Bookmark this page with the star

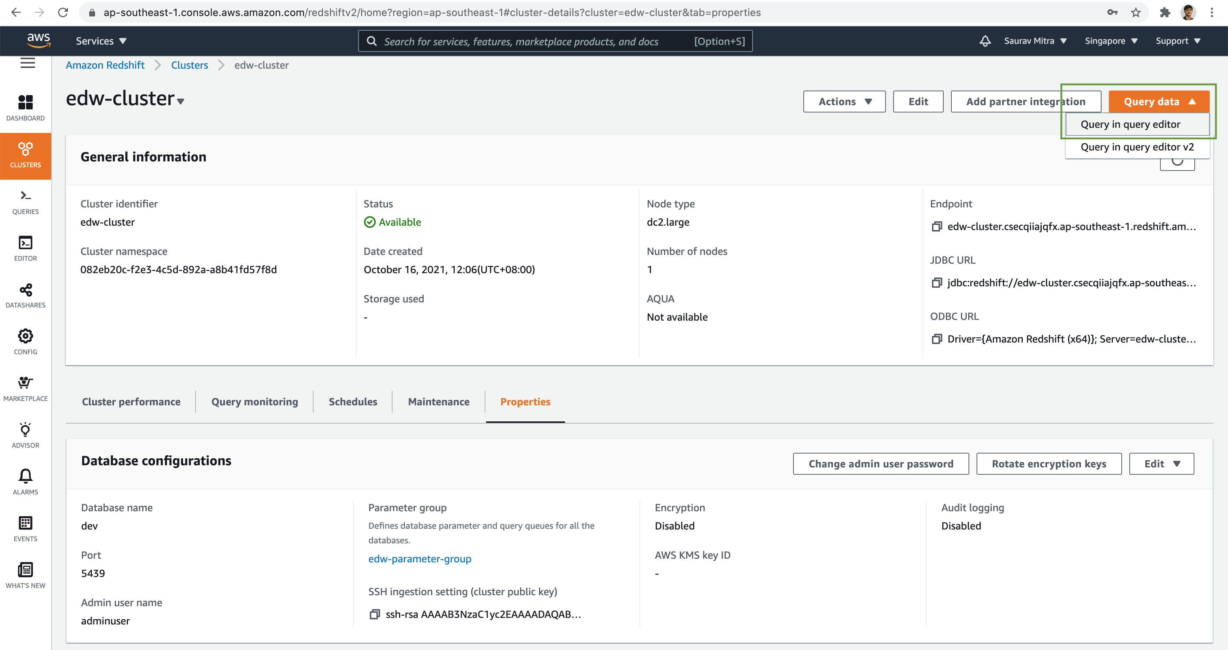[1136, 12]
